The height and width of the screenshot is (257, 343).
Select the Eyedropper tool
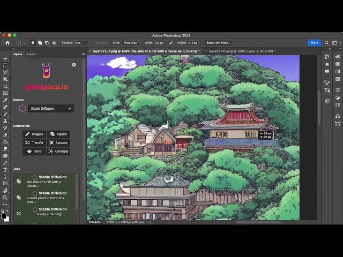5,100
